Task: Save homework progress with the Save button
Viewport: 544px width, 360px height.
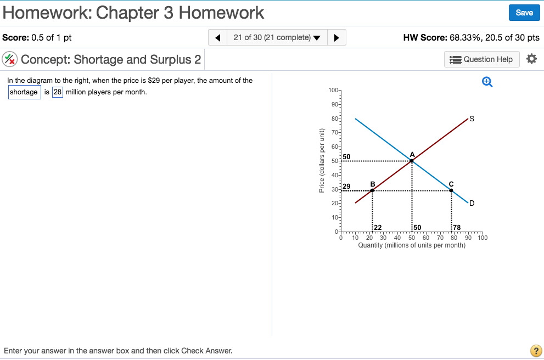Action: point(524,12)
